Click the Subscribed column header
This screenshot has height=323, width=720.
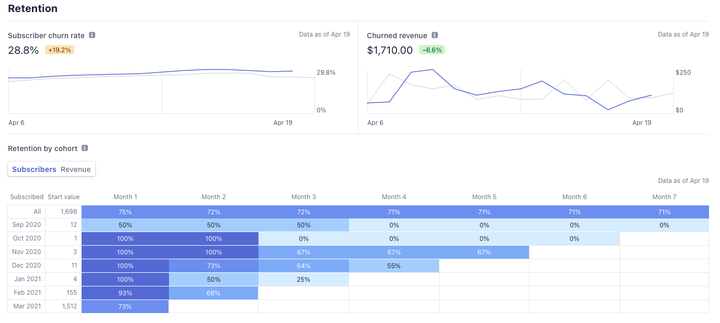pyautogui.click(x=27, y=197)
